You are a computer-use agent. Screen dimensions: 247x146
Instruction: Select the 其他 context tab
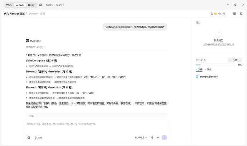(x=208, y=69)
